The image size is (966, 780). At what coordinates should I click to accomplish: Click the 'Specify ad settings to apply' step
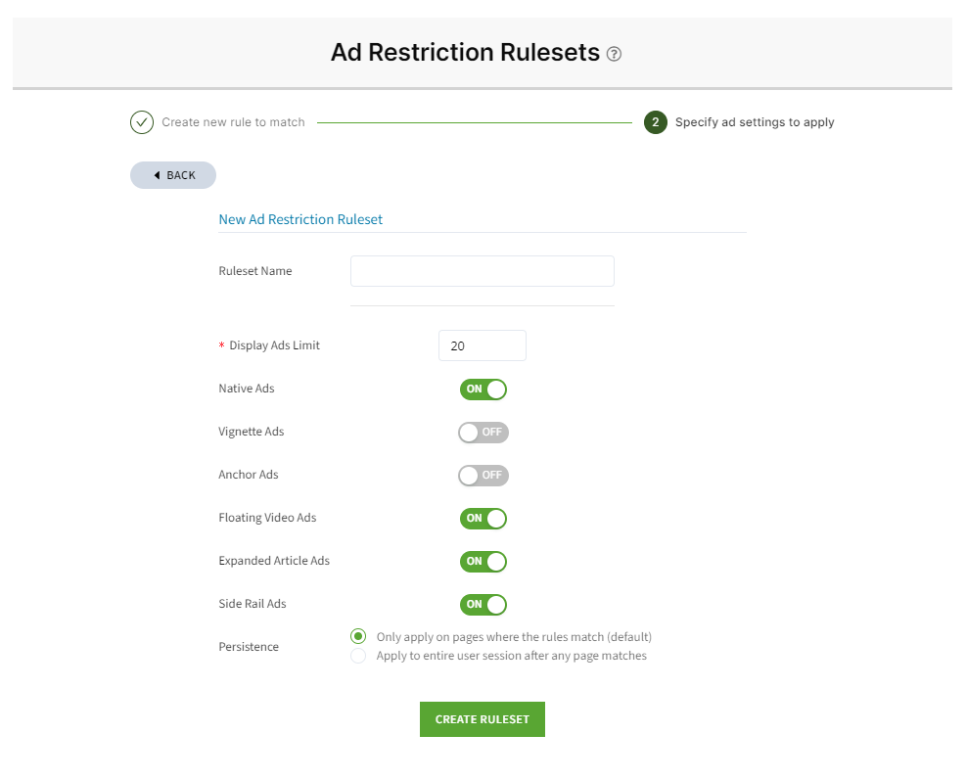(x=755, y=122)
